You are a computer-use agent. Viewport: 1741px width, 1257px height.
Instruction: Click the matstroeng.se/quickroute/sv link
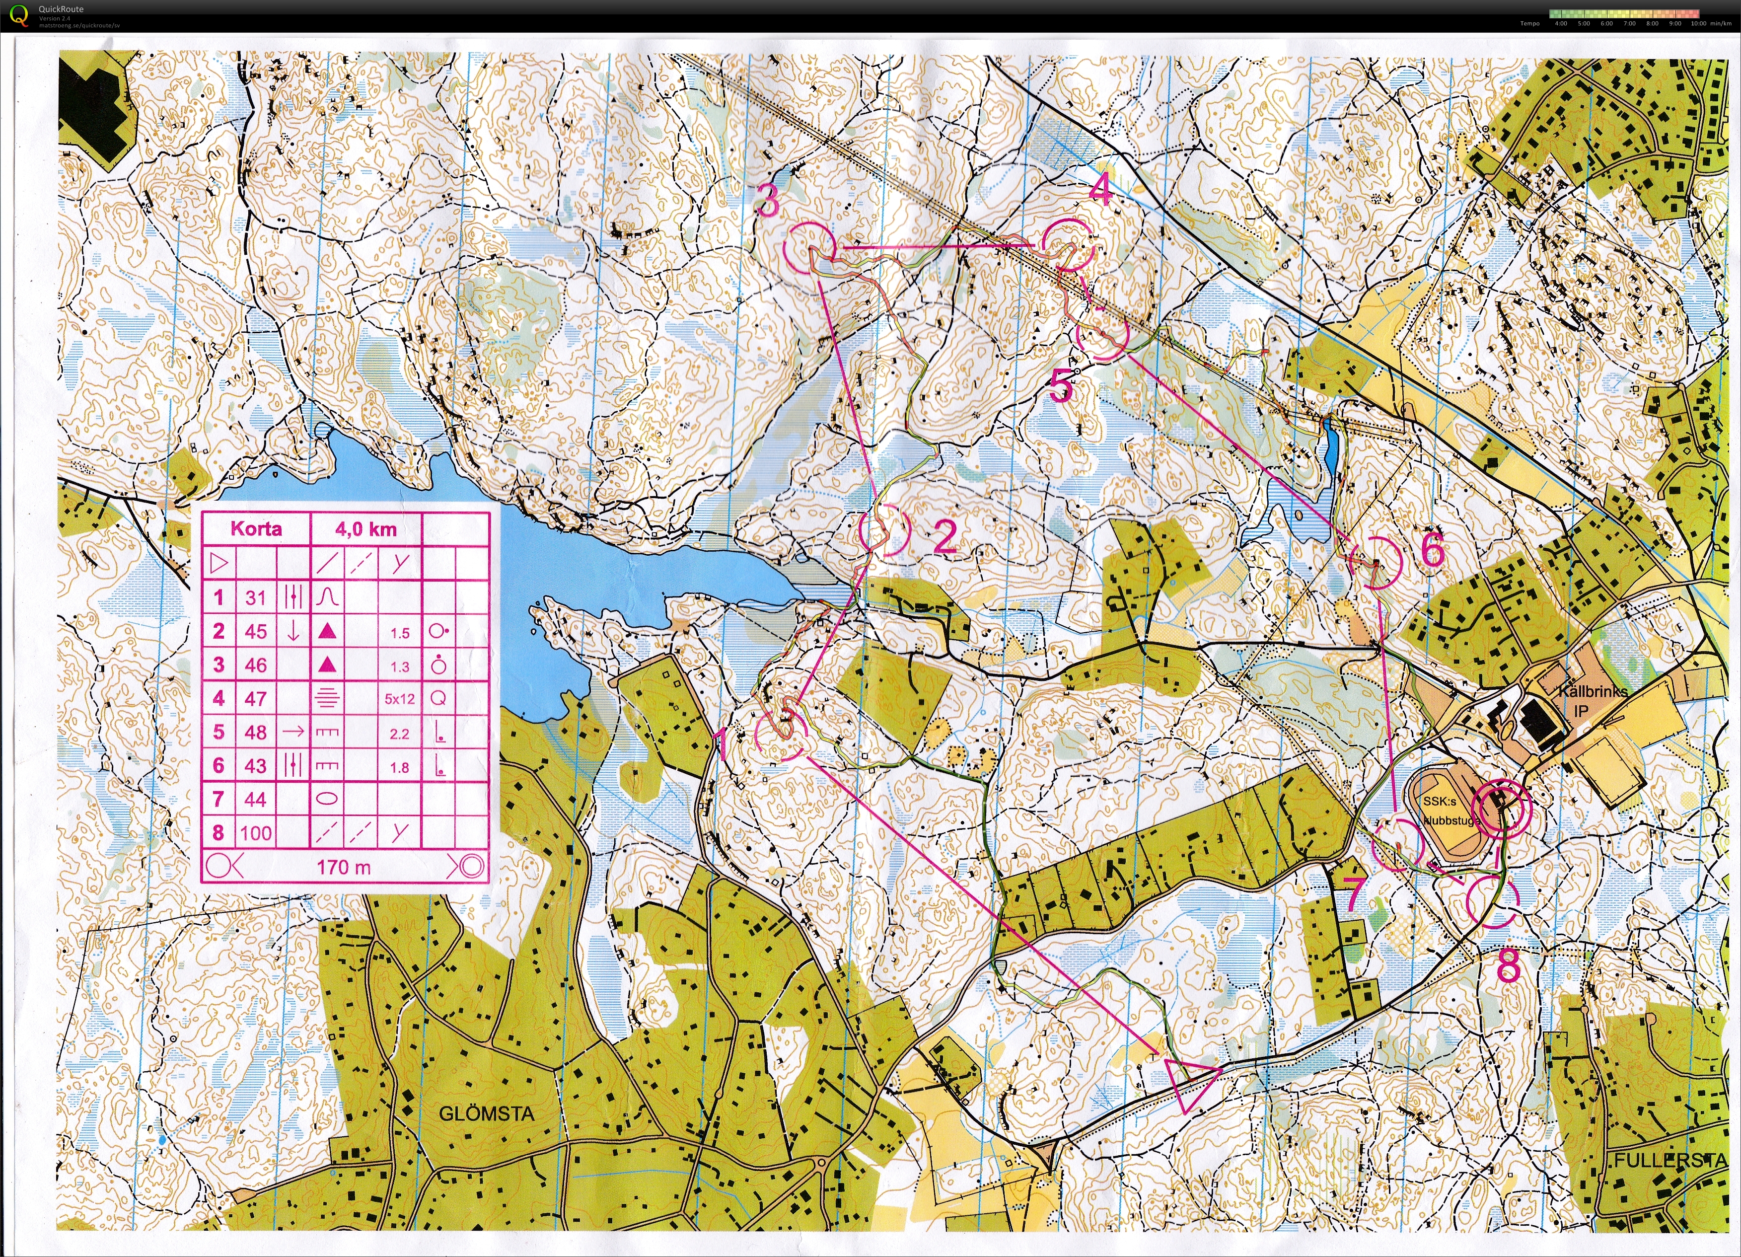(x=79, y=25)
